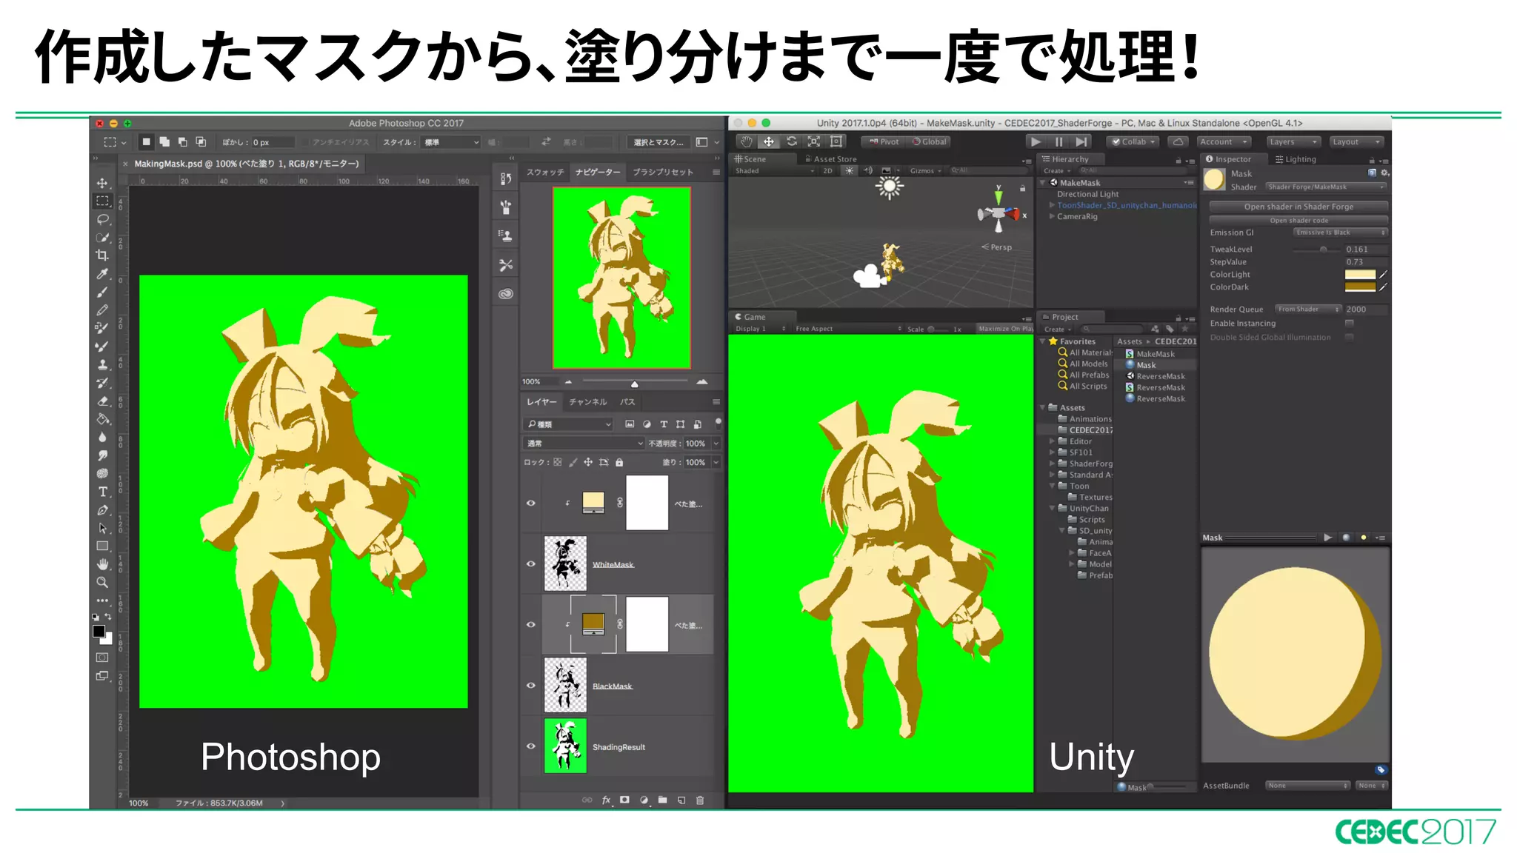
Task: Select the Move tool in Photoshop toolbar
Action: click(102, 183)
